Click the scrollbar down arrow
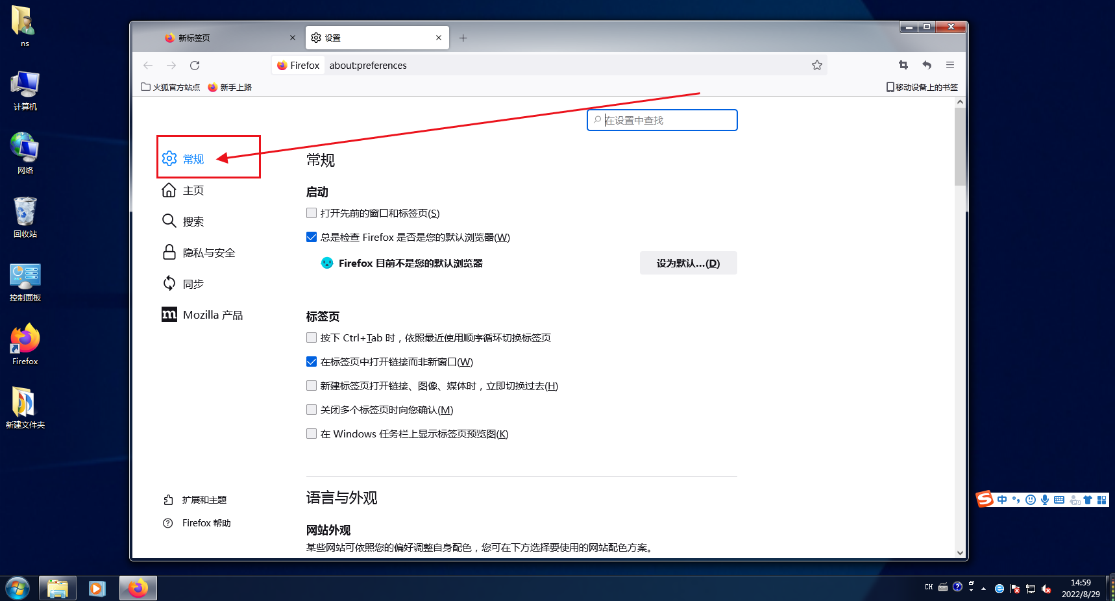The width and height of the screenshot is (1115, 601). [x=960, y=553]
